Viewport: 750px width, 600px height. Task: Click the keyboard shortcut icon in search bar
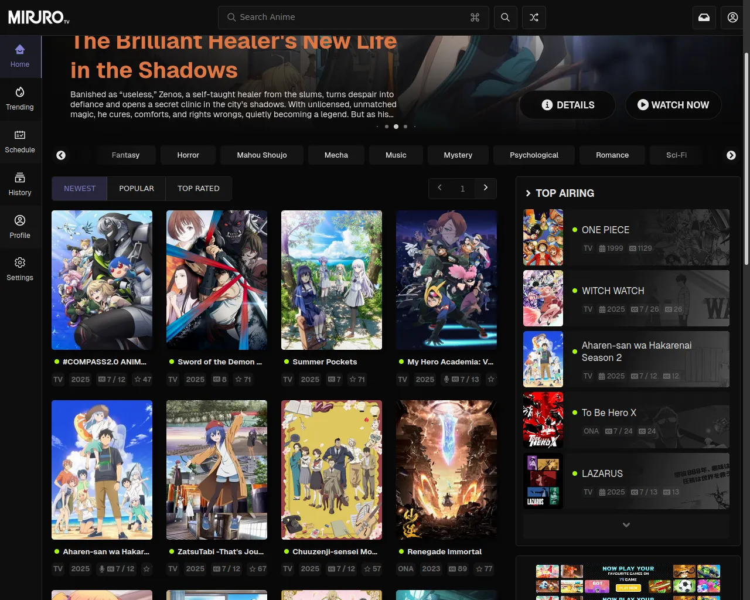coord(475,18)
